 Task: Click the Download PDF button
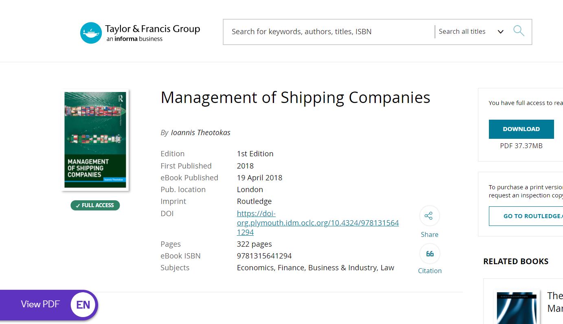(521, 129)
